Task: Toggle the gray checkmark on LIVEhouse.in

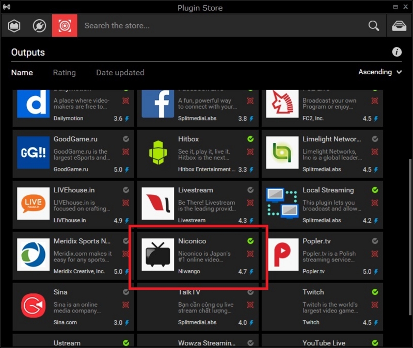Action: click(126, 190)
